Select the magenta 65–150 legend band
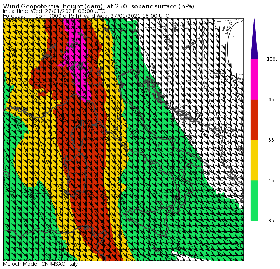 (x=254, y=79)
